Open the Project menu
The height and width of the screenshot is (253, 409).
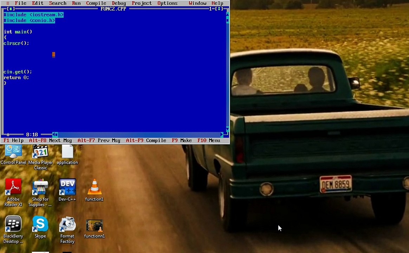[x=142, y=3]
